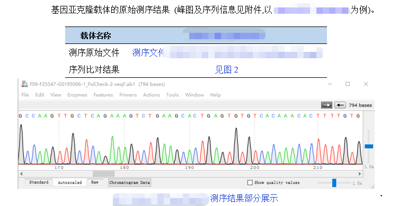
Task: Open the Primers menu
Action: [128, 95]
